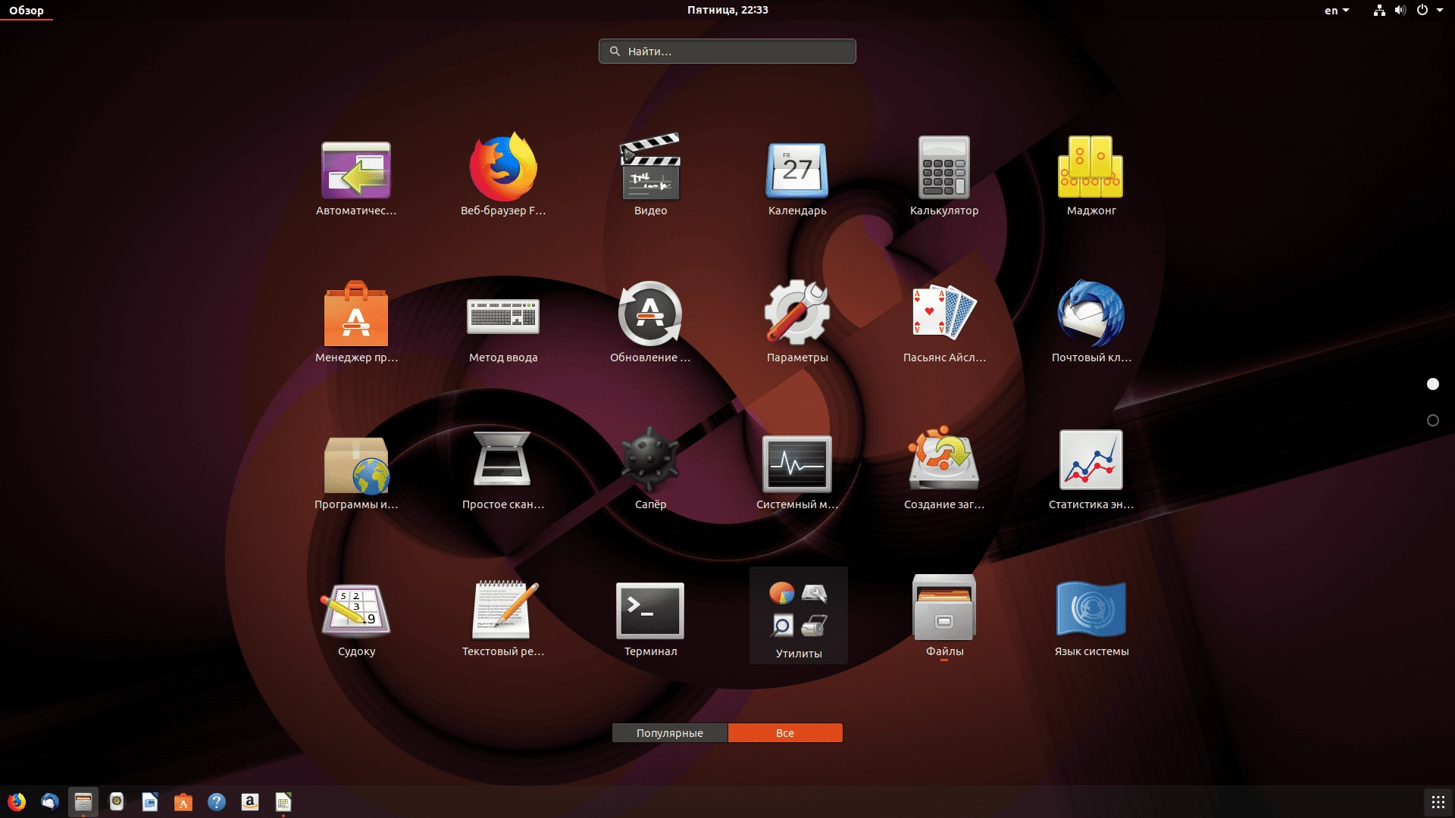Open Ubuntu Software bag in the dock
Viewport: 1455px width, 818px height.
click(183, 801)
